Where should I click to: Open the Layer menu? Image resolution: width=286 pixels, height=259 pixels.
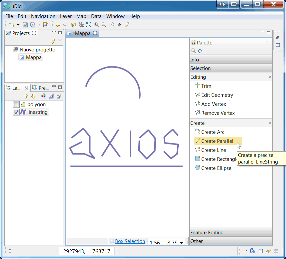[66, 16]
